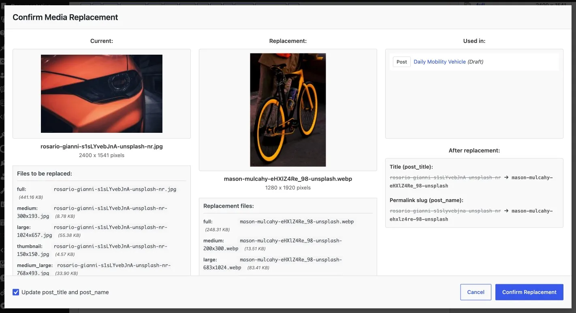The image size is (576, 313).
Task: Click the 248.31 KB replacement file size
Action: click(x=218, y=230)
